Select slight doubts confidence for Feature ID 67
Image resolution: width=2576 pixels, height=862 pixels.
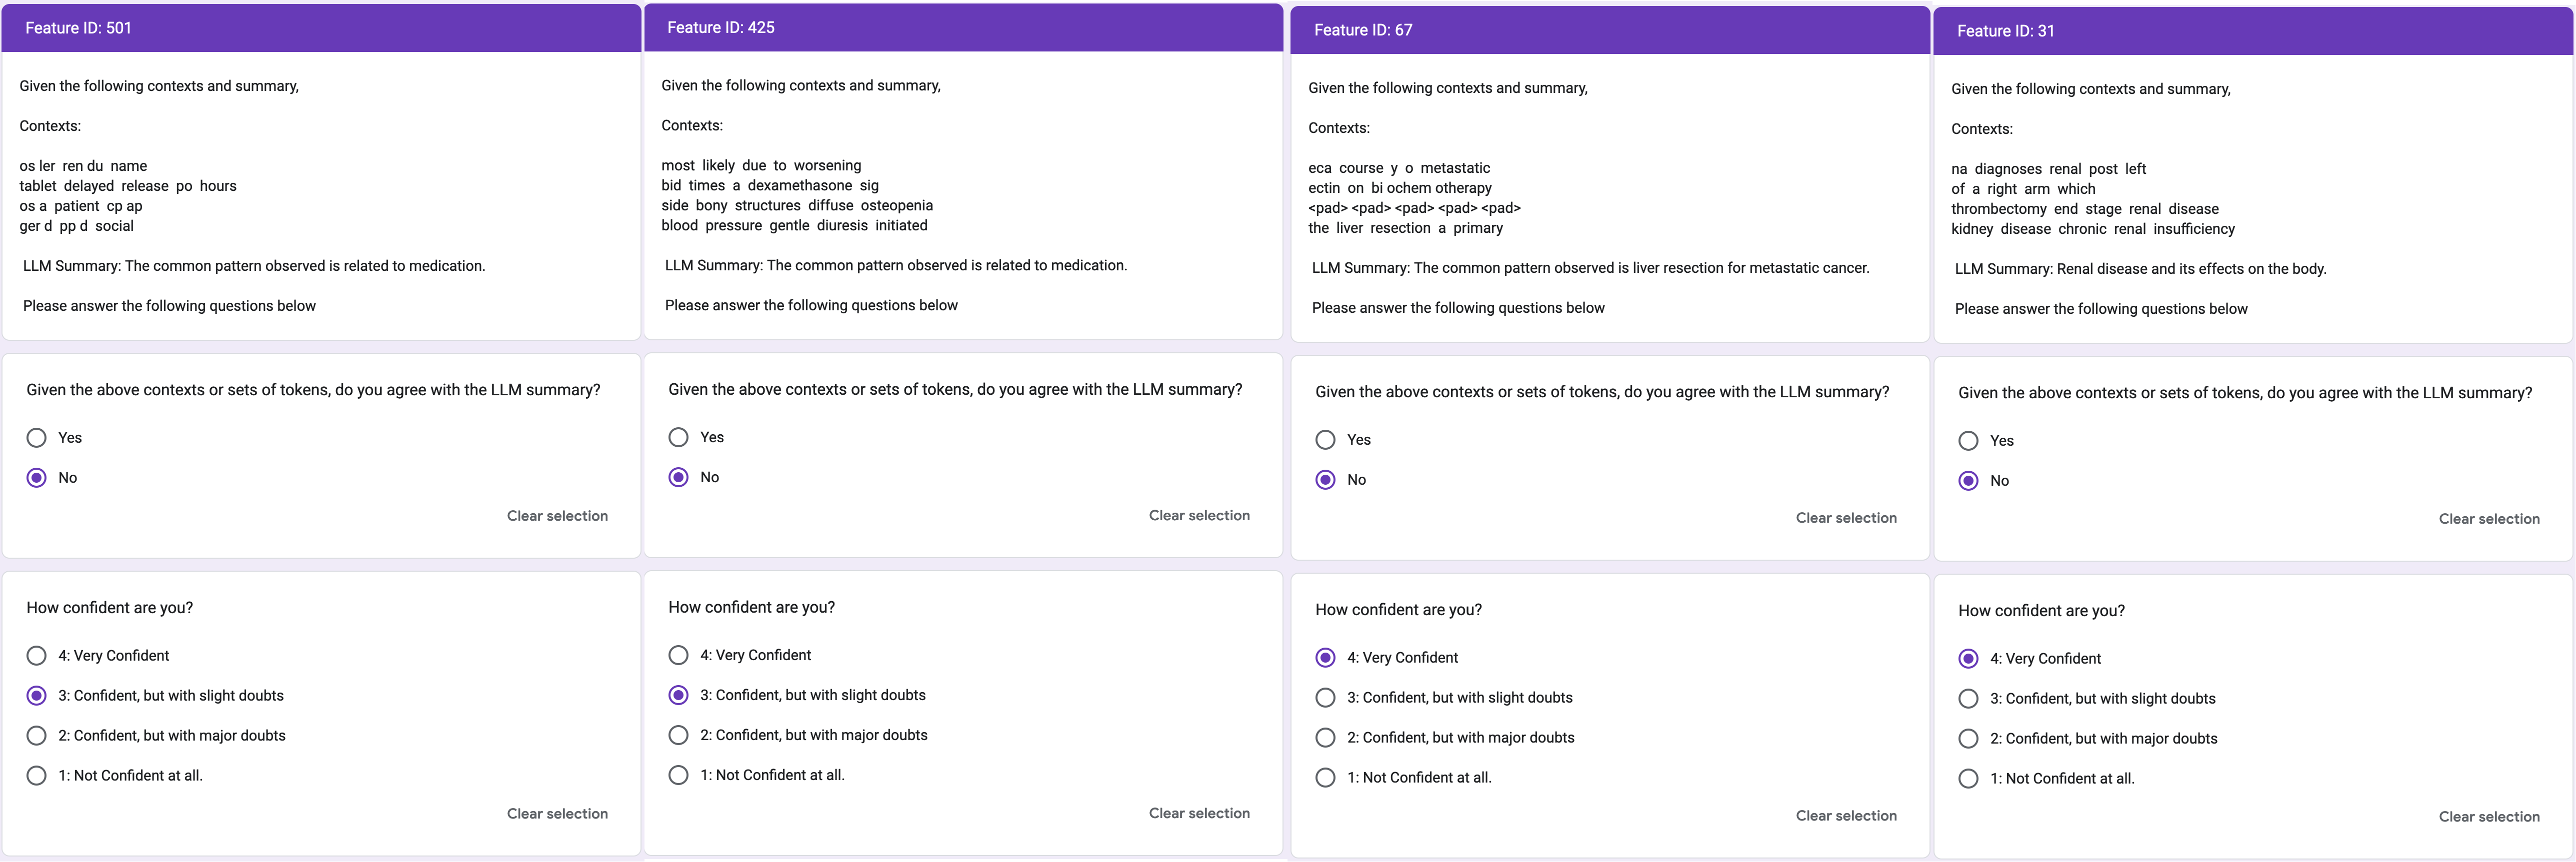[x=1326, y=698]
